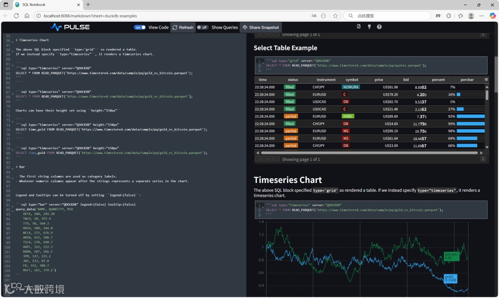Sort by the percent column header
This screenshot has height=298, width=499.
(x=438, y=79)
